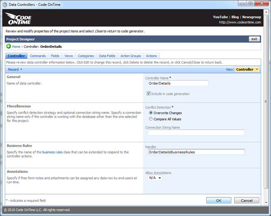Click the window title bar app icon

pyautogui.click(x=5, y=5)
